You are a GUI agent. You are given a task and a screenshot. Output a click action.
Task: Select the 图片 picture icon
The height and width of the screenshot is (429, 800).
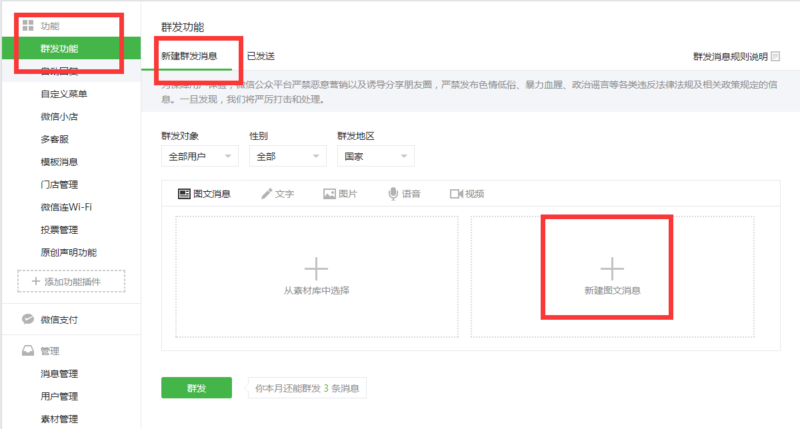(x=329, y=194)
